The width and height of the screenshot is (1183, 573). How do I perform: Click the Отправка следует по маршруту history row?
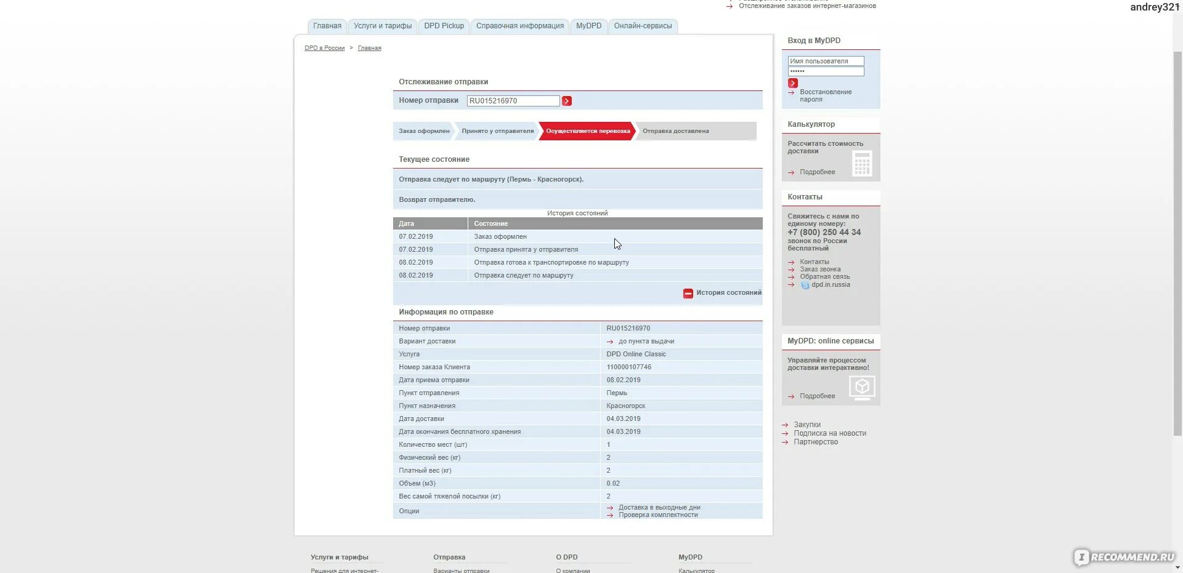click(x=578, y=276)
